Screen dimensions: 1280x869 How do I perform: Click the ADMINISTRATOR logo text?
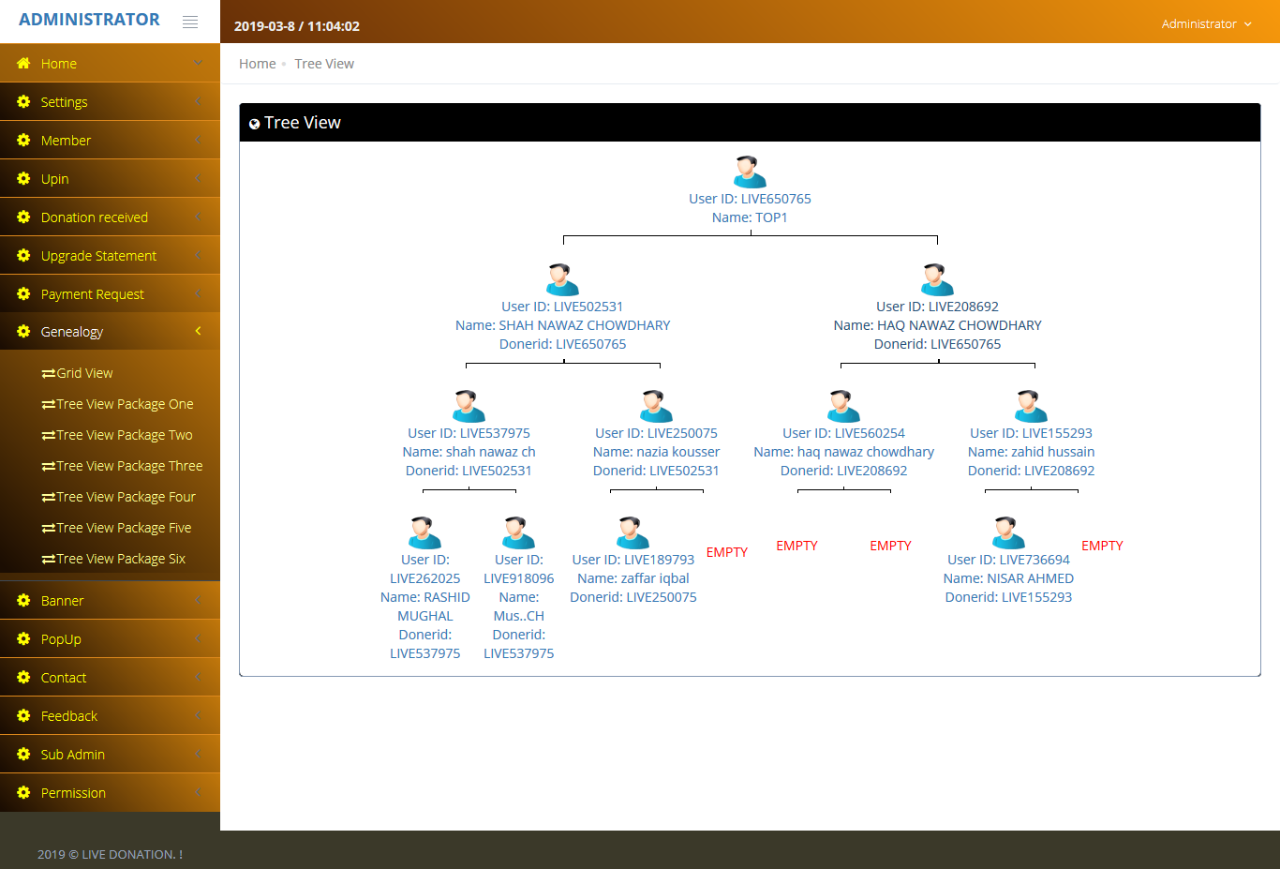(x=89, y=20)
